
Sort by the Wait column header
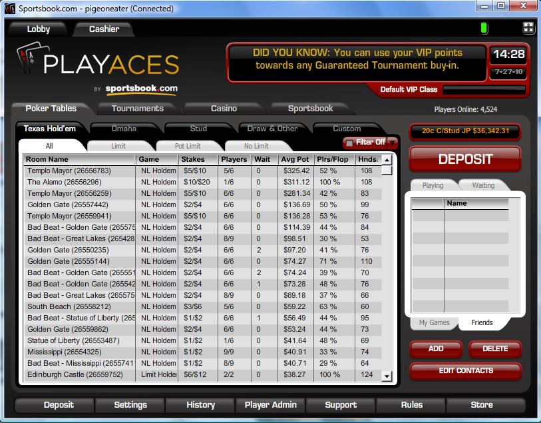point(264,159)
